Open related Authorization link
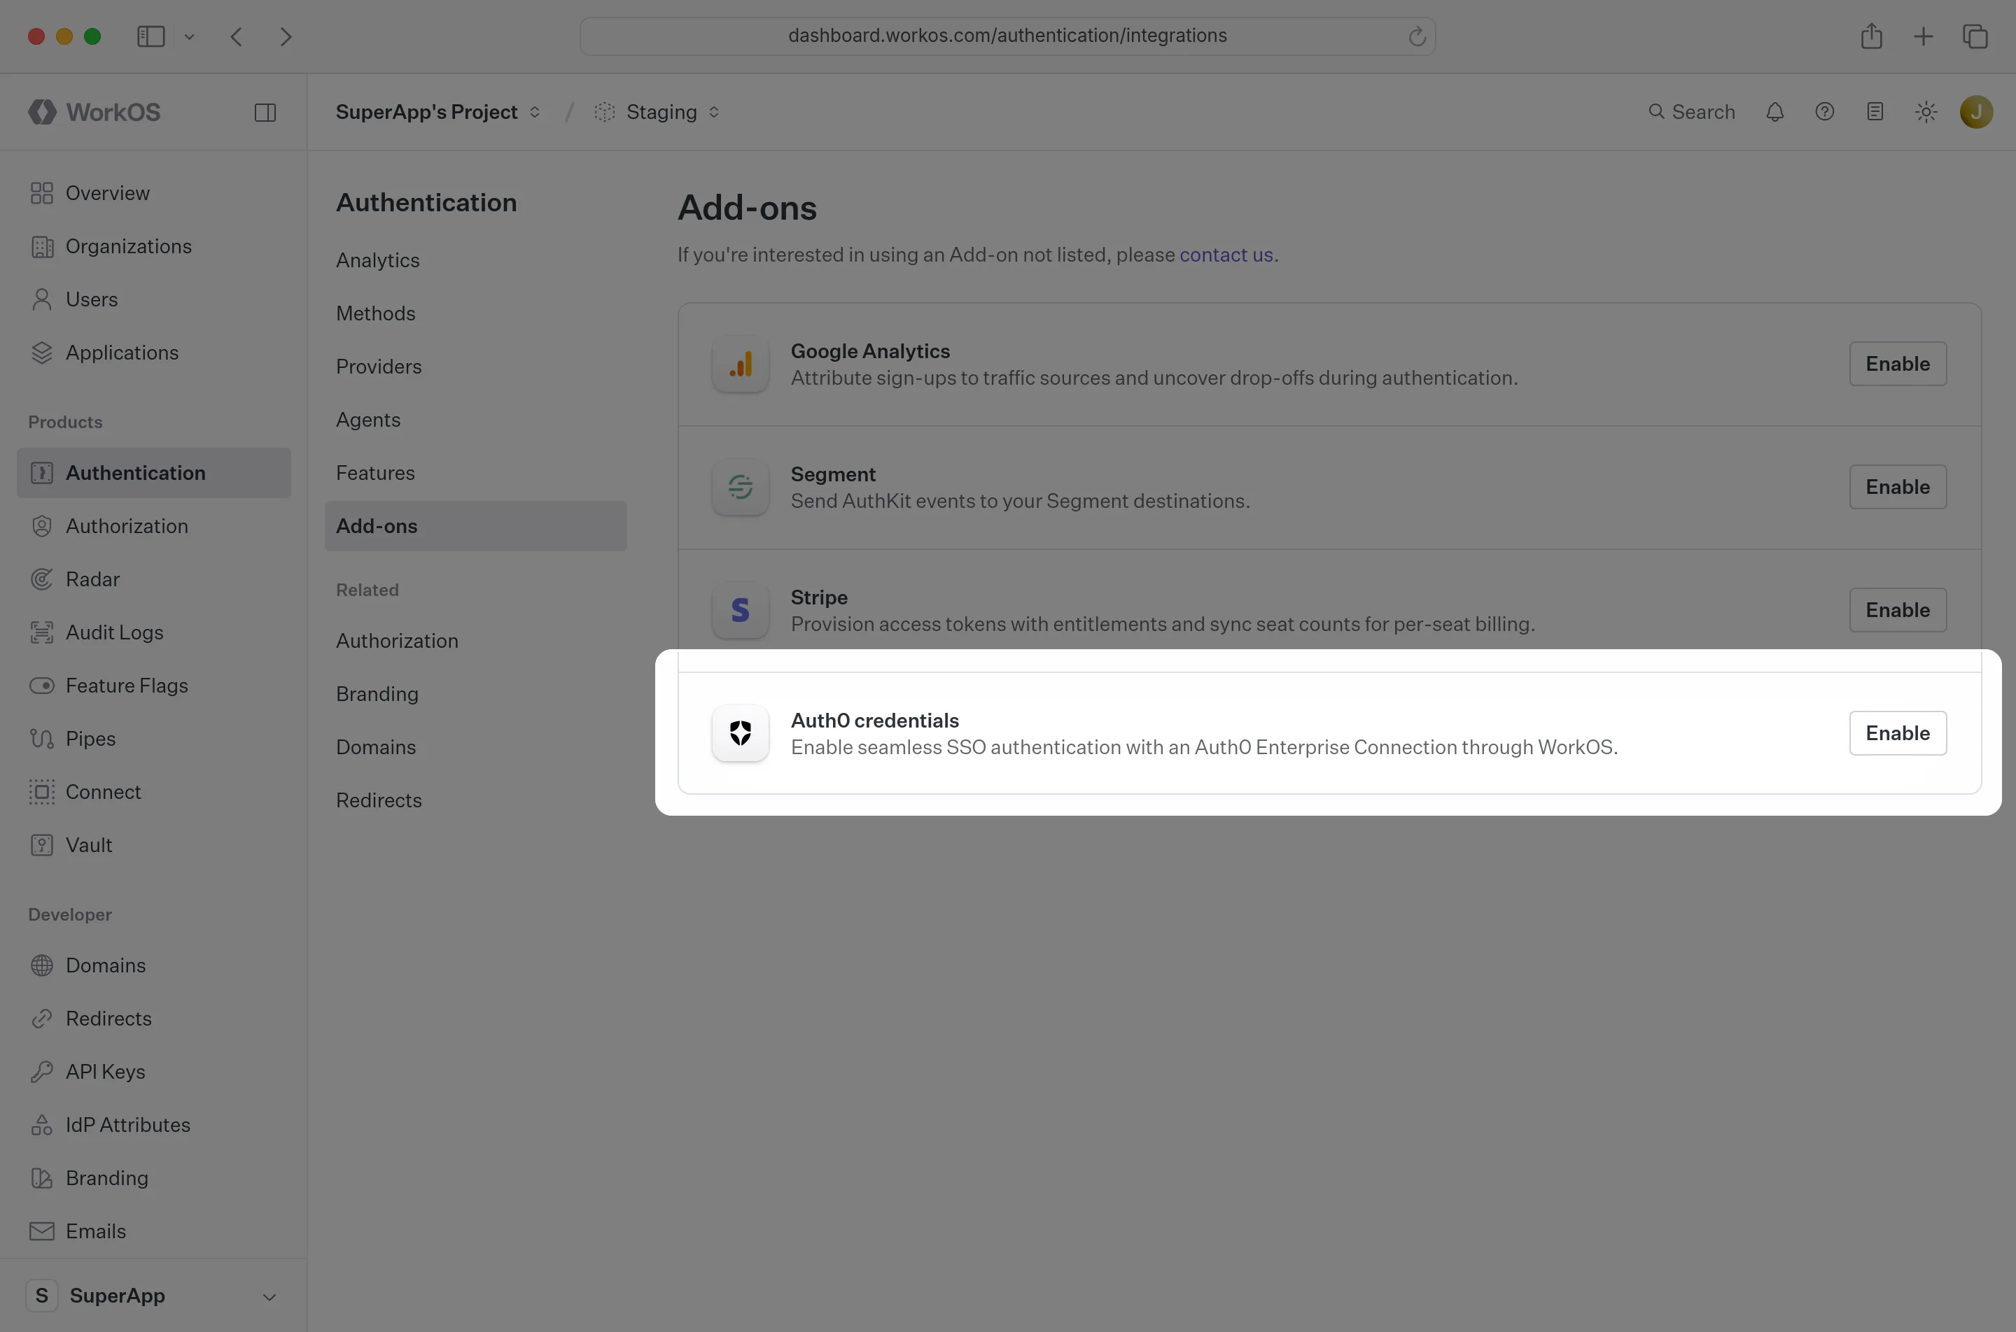The width and height of the screenshot is (2016, 1332). pyautogui.click(x=475, y=642)
